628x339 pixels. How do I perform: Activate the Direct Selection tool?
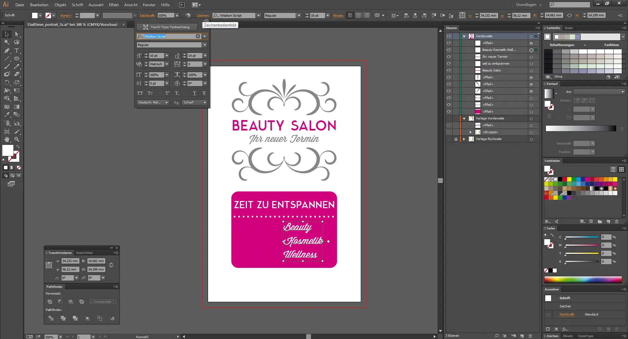coord(17,34)
